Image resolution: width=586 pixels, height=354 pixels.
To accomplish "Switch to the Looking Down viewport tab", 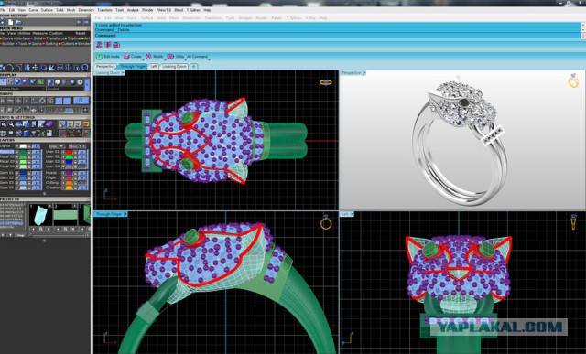I will click(174, 67).
